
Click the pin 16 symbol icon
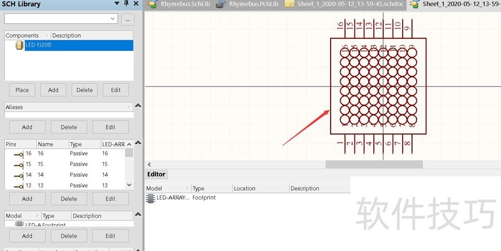19,155
